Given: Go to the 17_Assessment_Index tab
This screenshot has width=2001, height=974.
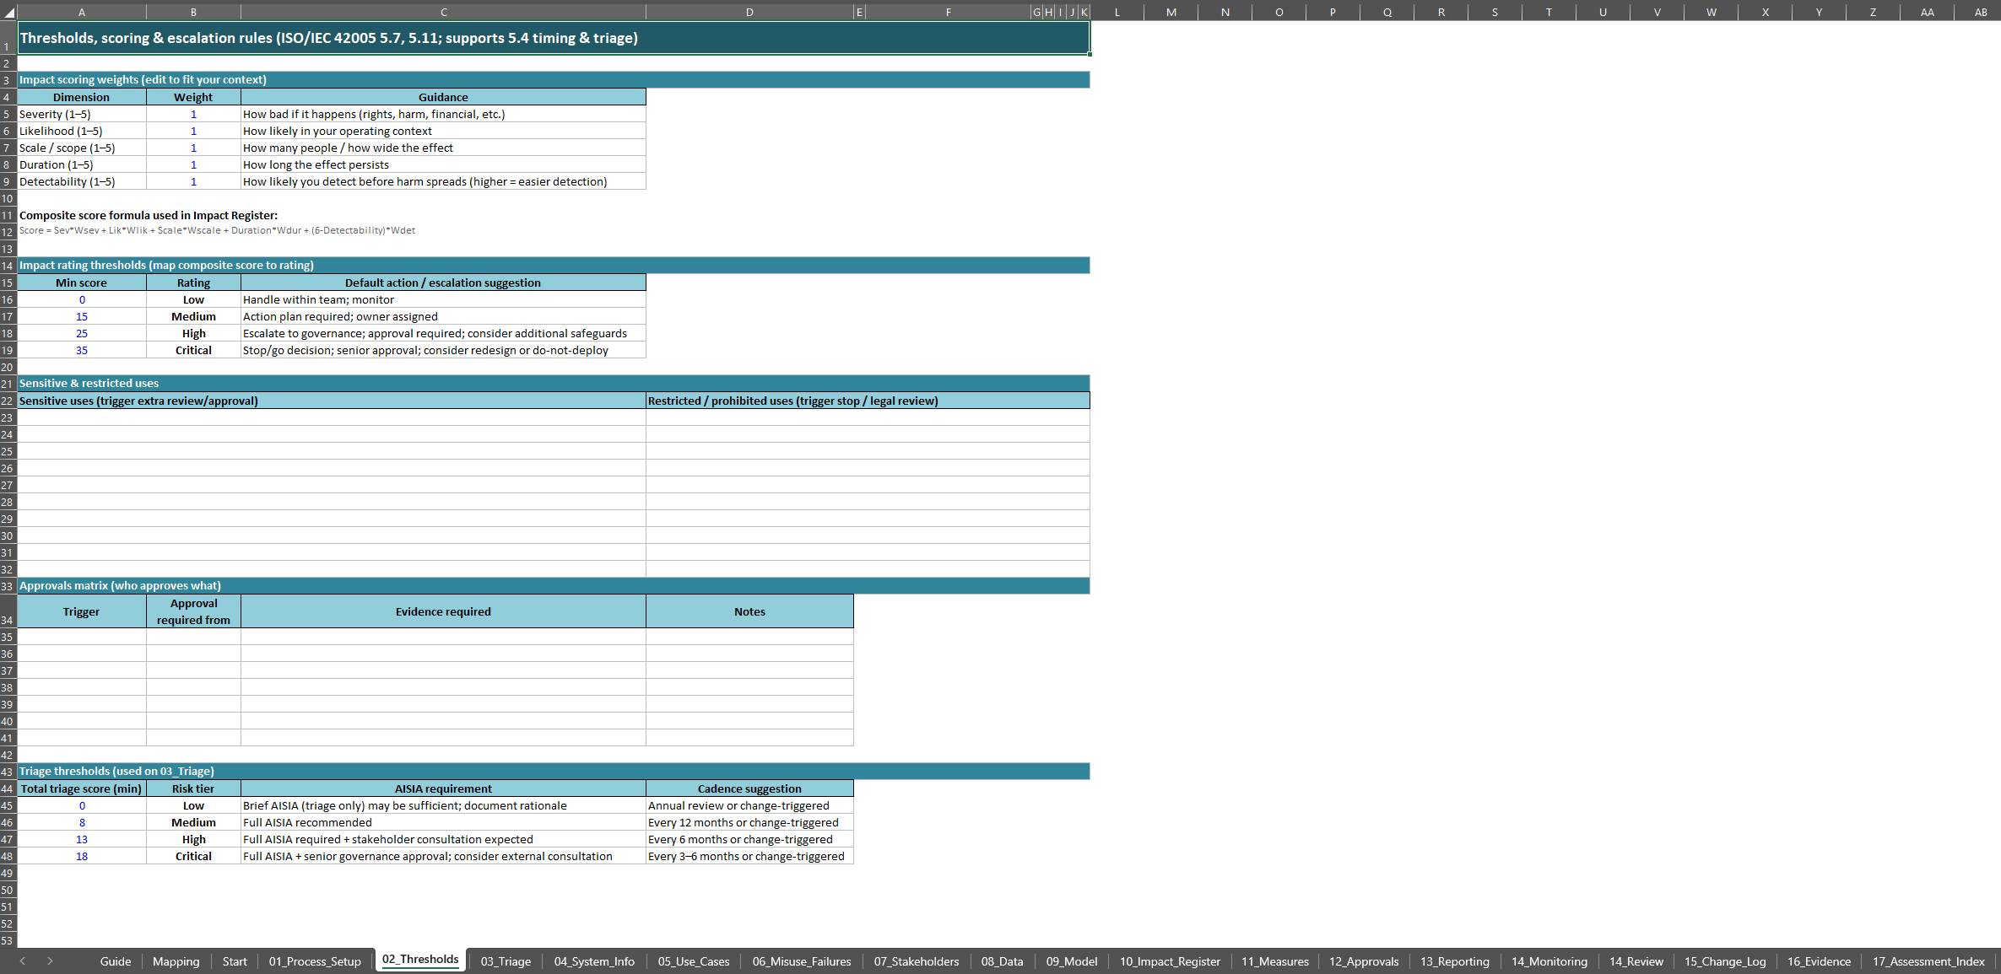Looking at the screenshot, I should pyautogui.click(x=1928, y=961).
